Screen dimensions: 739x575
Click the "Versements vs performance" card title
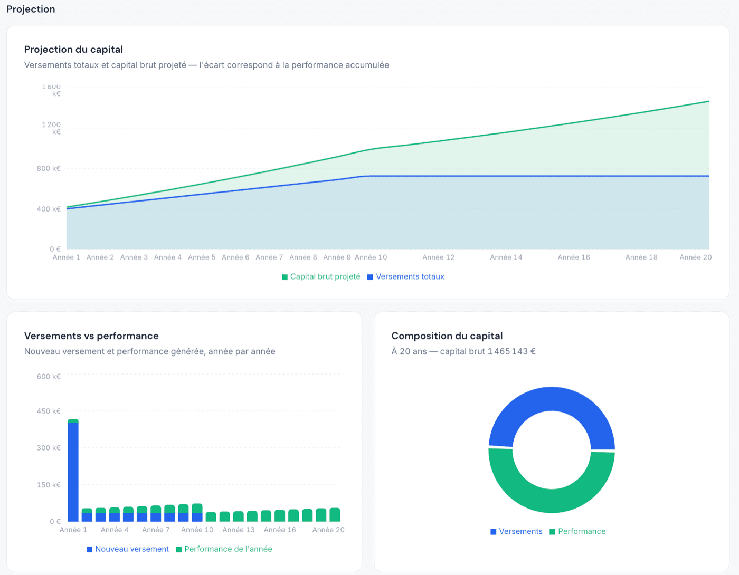pos(91,336)
